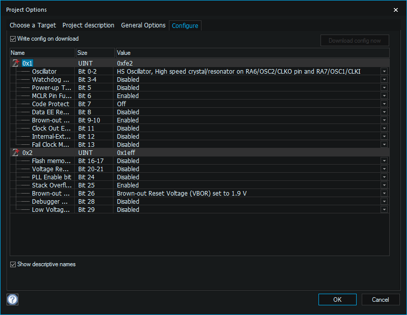Click the Name column header

pos(43,53)
